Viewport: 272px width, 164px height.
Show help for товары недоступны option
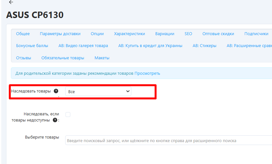pos(55,120)
